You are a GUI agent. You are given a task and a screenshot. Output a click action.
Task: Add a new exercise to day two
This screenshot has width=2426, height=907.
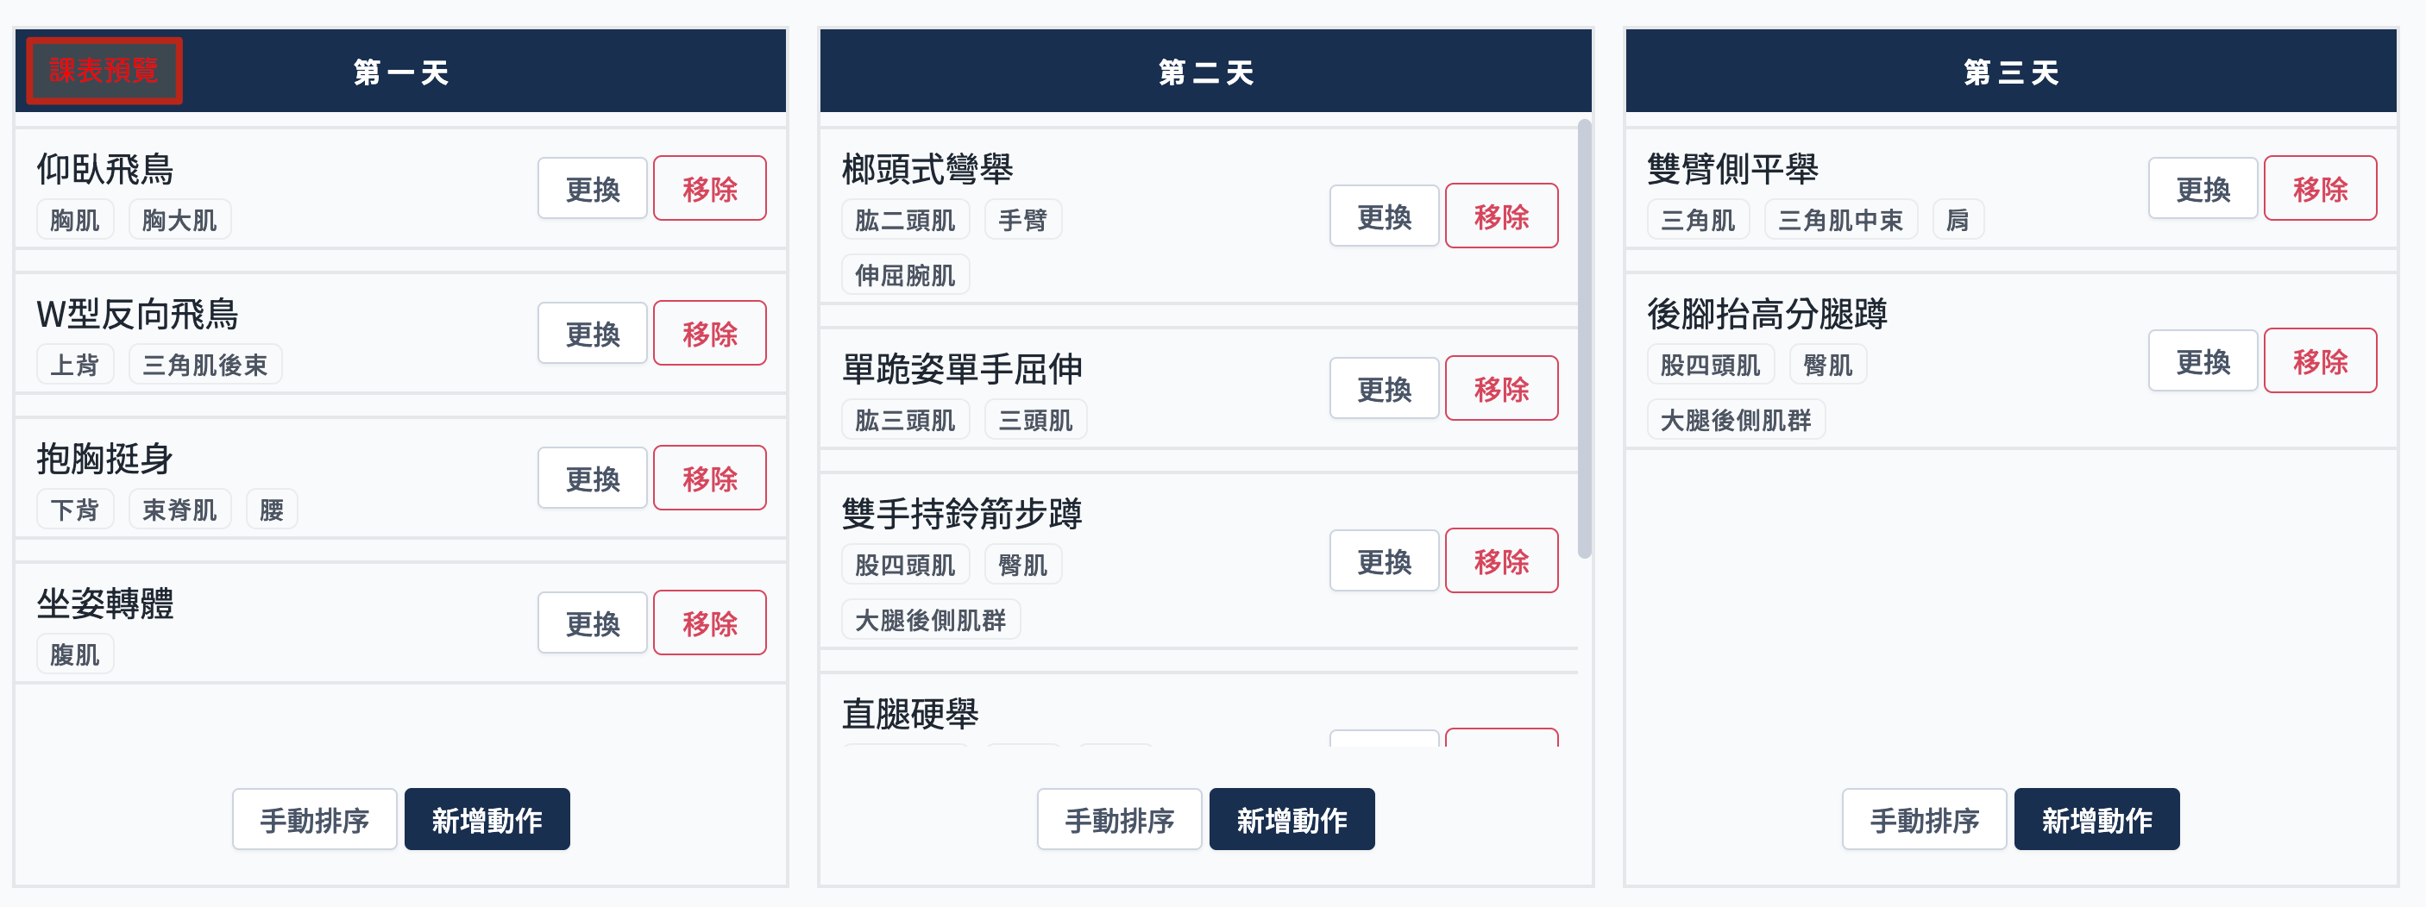point(1292,820)
